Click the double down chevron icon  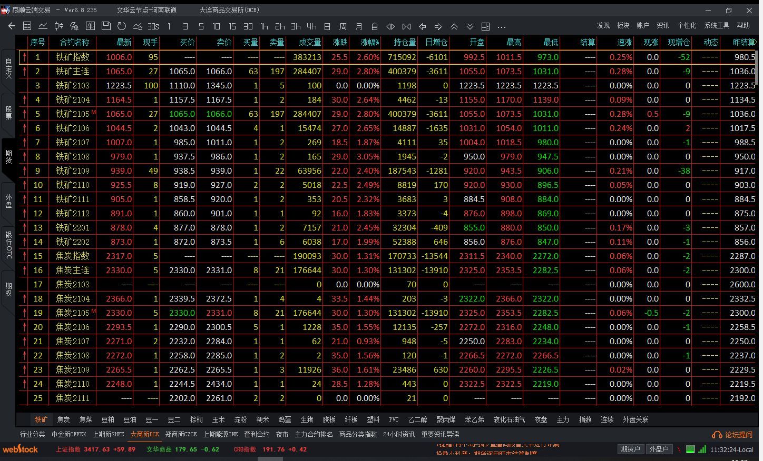pyautogui.click(x=470, y=26)
